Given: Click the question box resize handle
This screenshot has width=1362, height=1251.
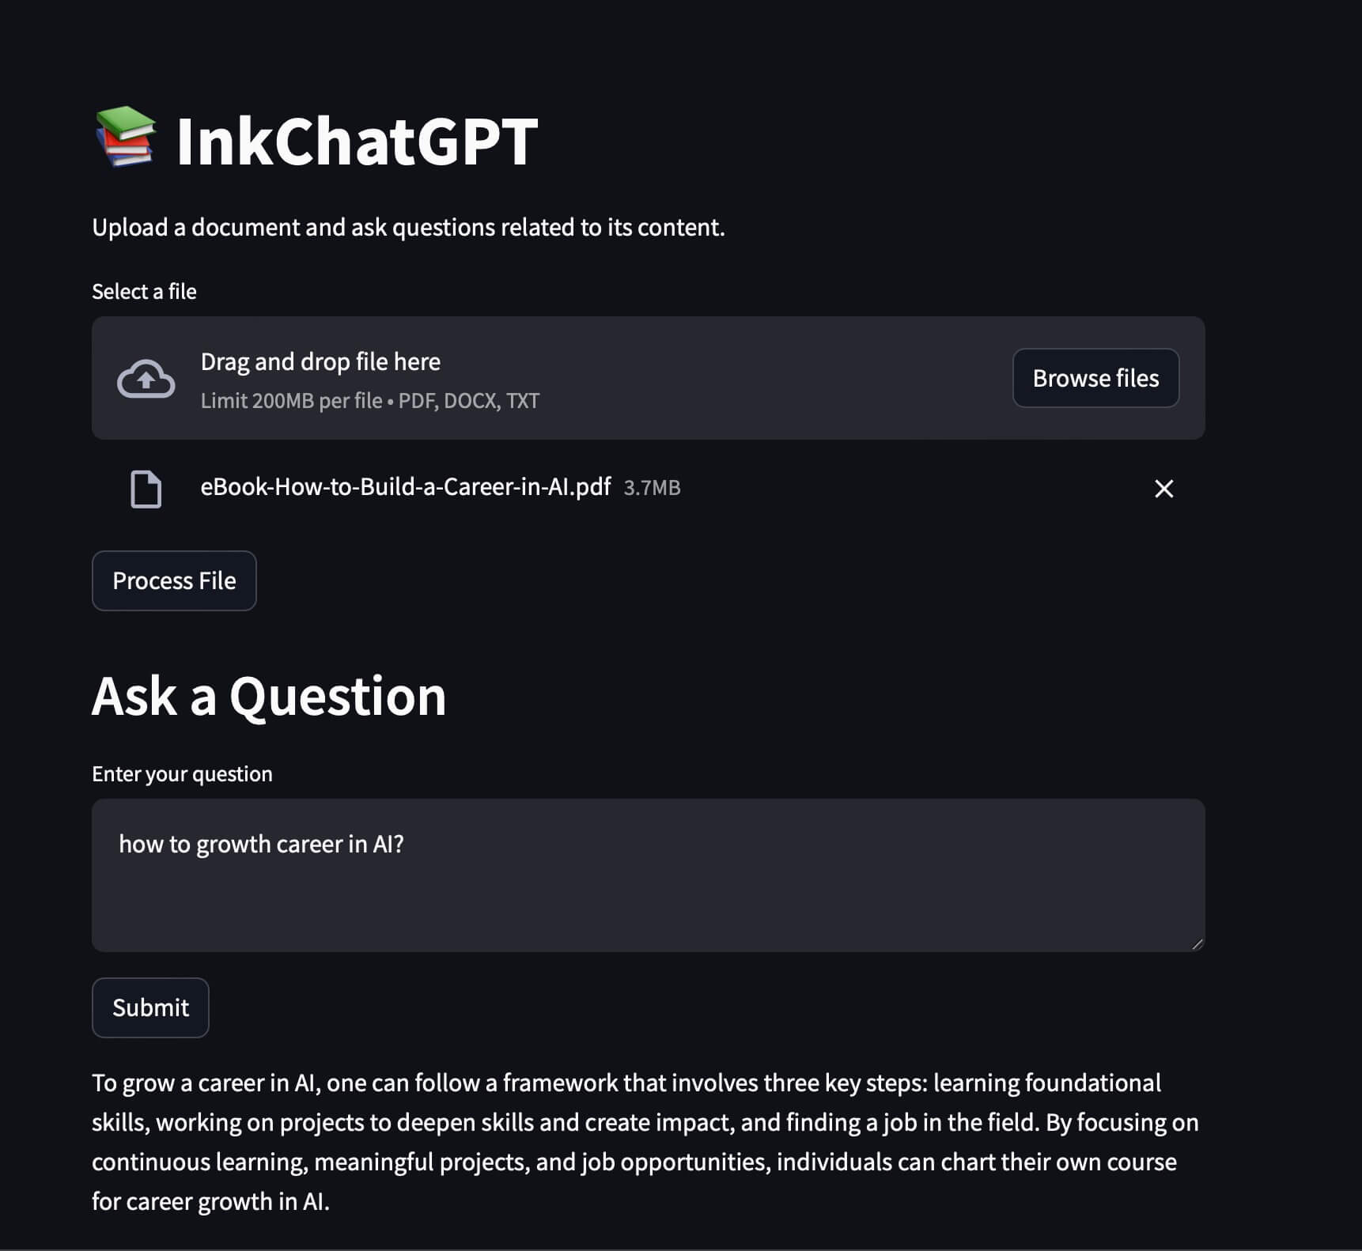Looking at the screenshot, I should tap(1197, 943).
